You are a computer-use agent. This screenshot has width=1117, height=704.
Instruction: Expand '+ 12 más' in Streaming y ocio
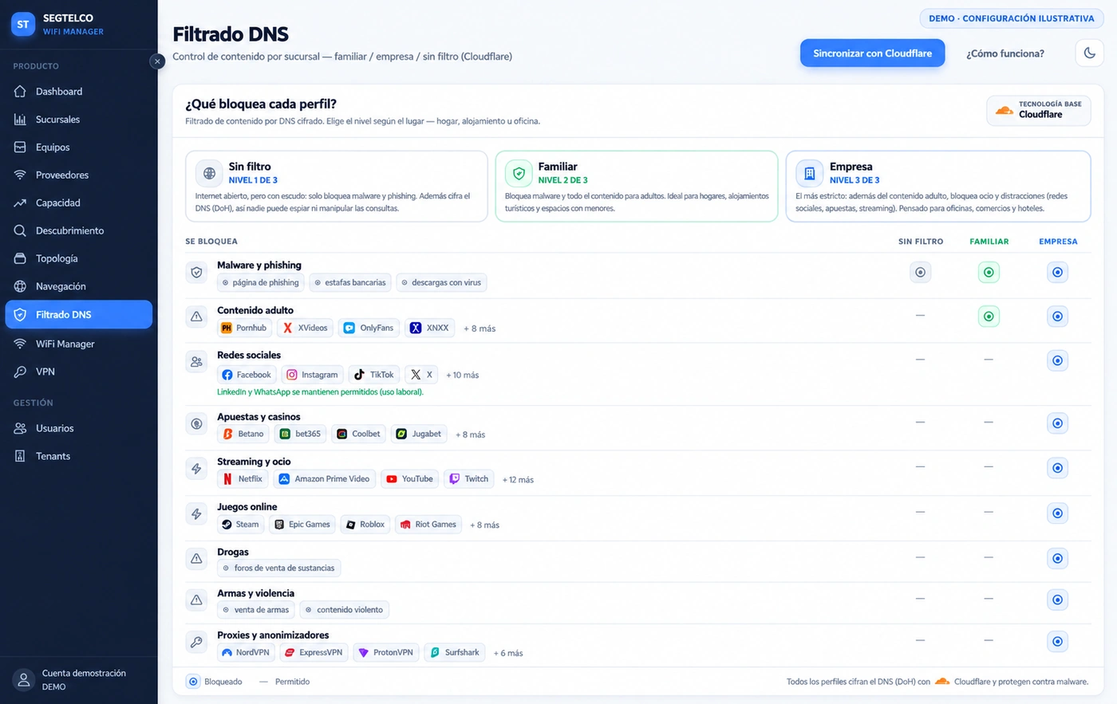click(518, 480)
